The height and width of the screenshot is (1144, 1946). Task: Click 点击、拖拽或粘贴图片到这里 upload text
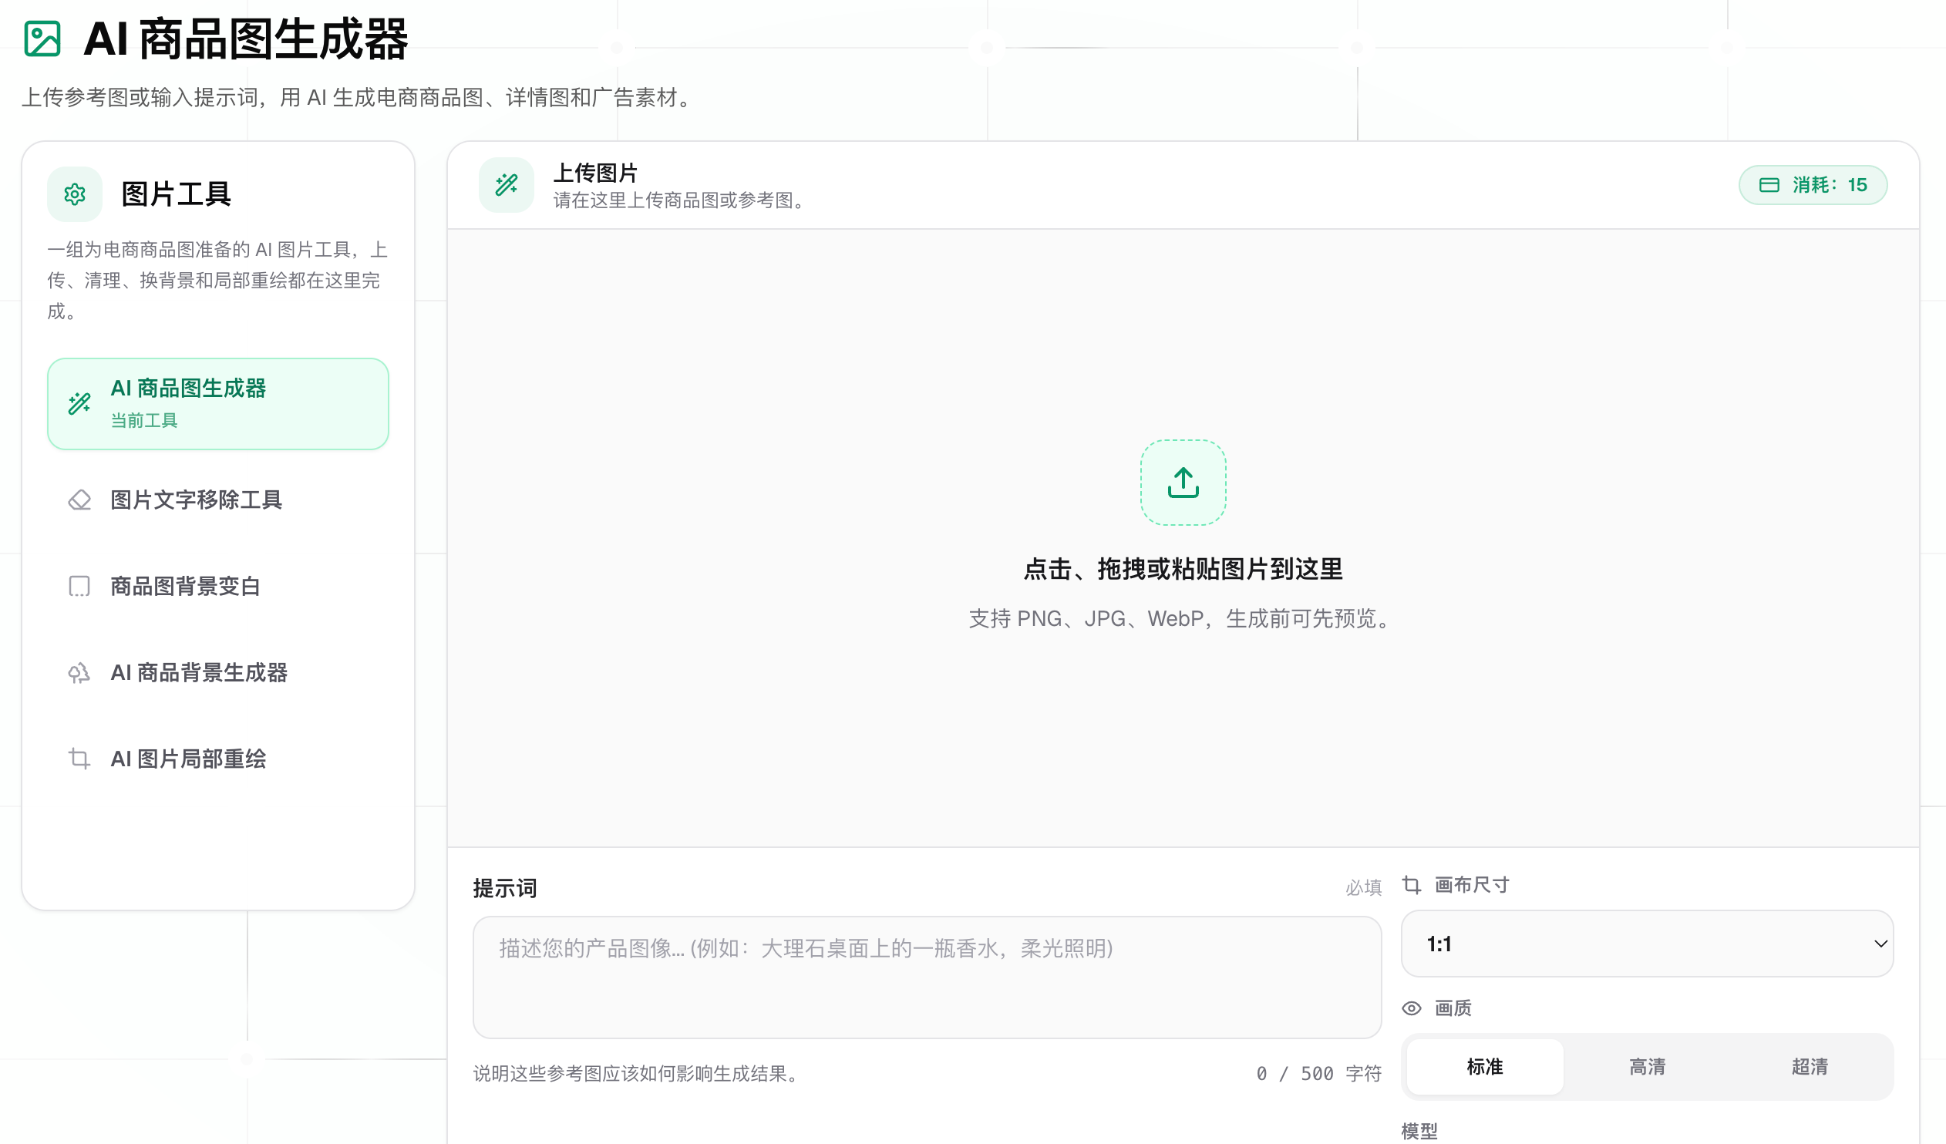click(x=1183, y=570)
